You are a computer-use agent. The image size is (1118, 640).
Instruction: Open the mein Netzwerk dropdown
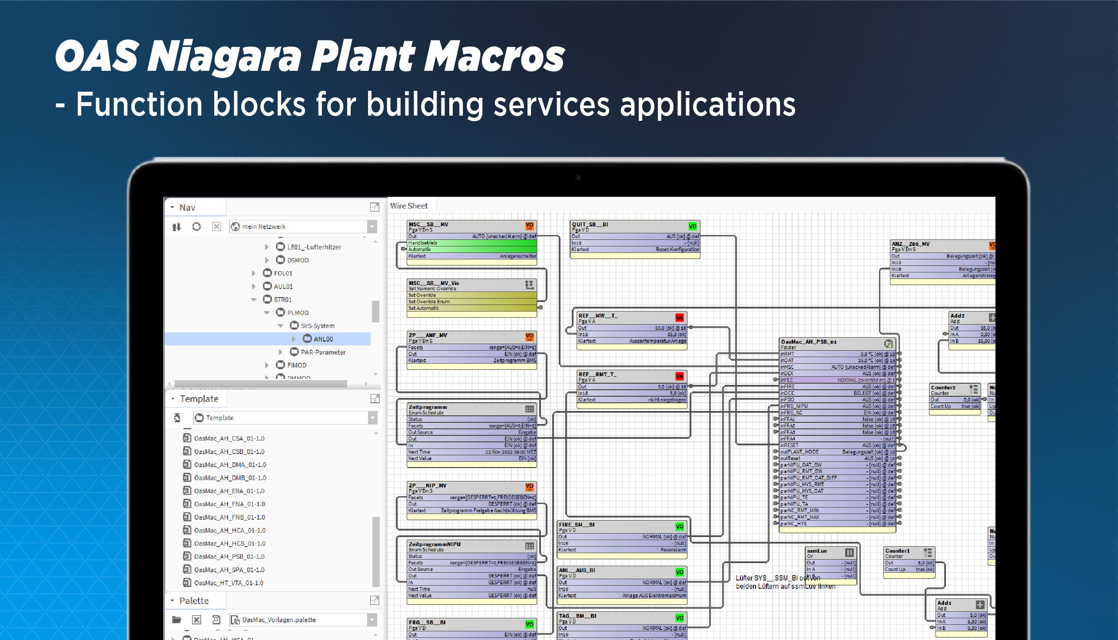(372, 227)
